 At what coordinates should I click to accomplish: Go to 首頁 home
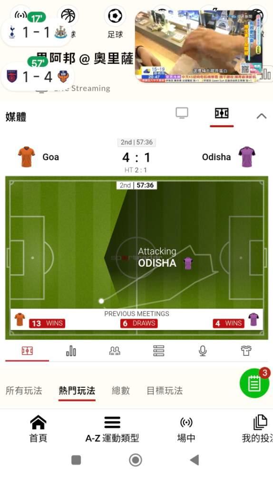coord(38,429)
